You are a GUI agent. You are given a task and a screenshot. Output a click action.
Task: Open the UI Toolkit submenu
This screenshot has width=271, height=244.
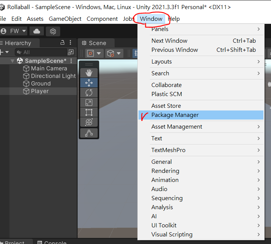pyautogui.click(x=201, y=225)
